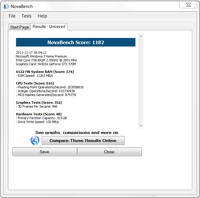Click the results scrollbar down arrow

141,126
